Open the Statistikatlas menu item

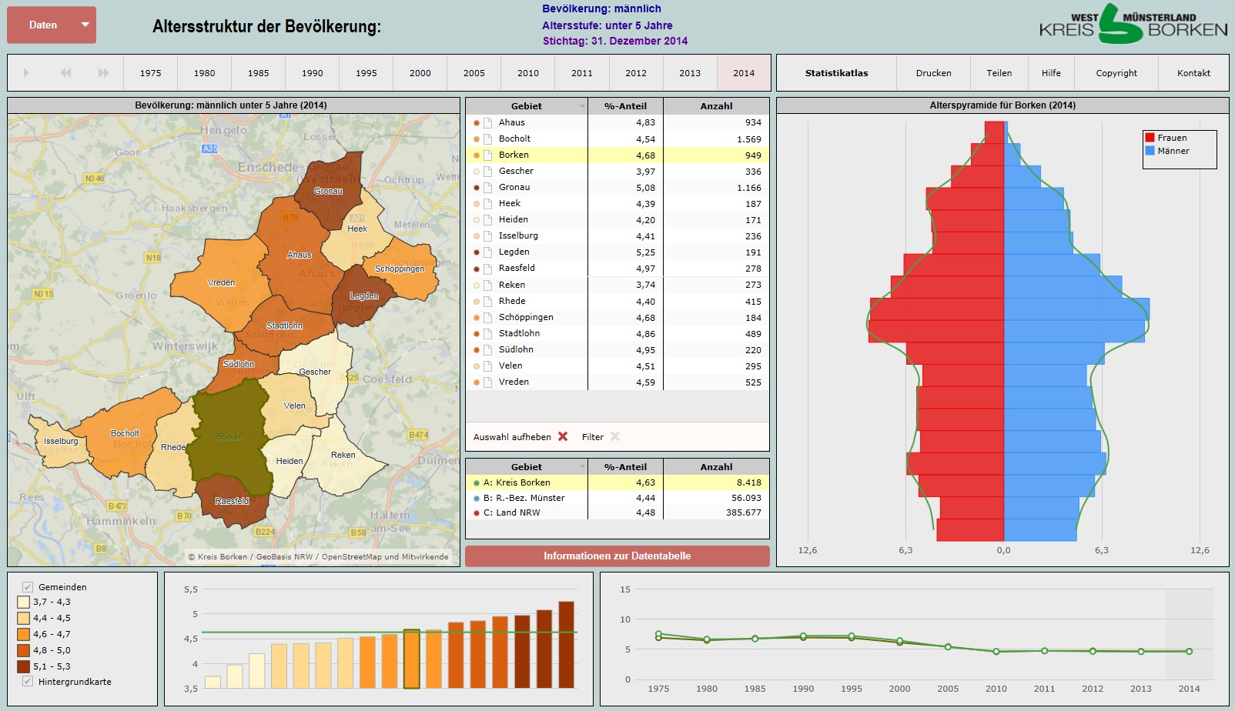(x=836, y=73)
